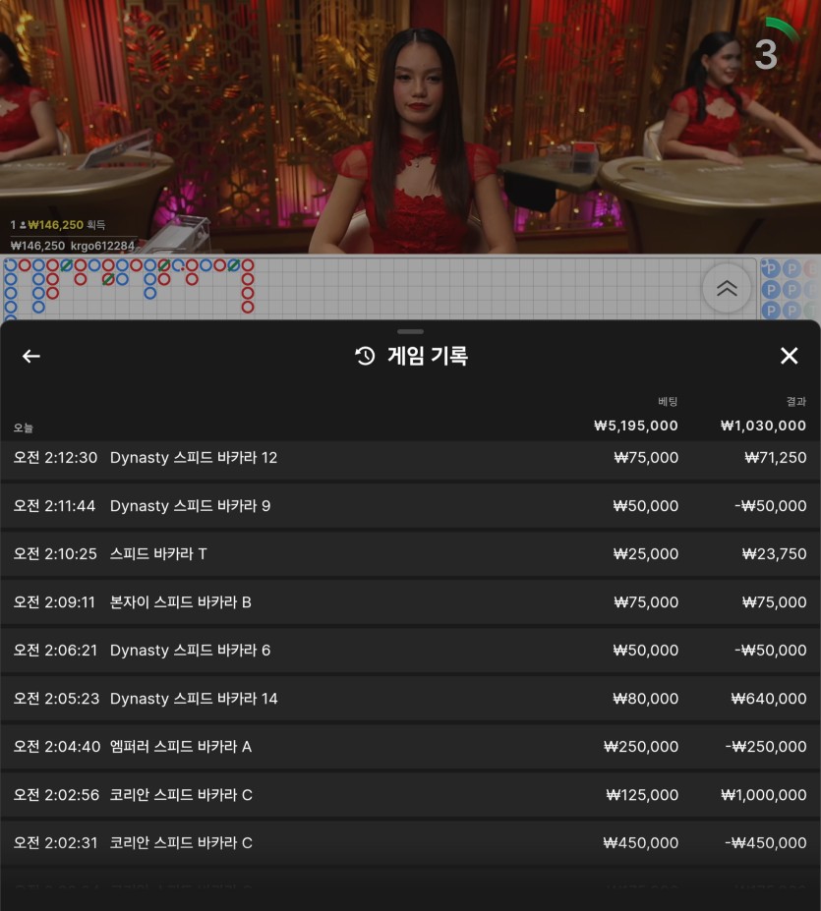821x911 pixels.
Task: Click the history clock icon
Action: tap(365, 356)
